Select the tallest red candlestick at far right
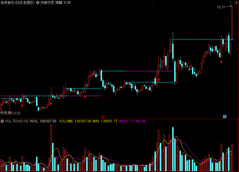The width and height of the screenshot is (239, 172). point(232,23)
